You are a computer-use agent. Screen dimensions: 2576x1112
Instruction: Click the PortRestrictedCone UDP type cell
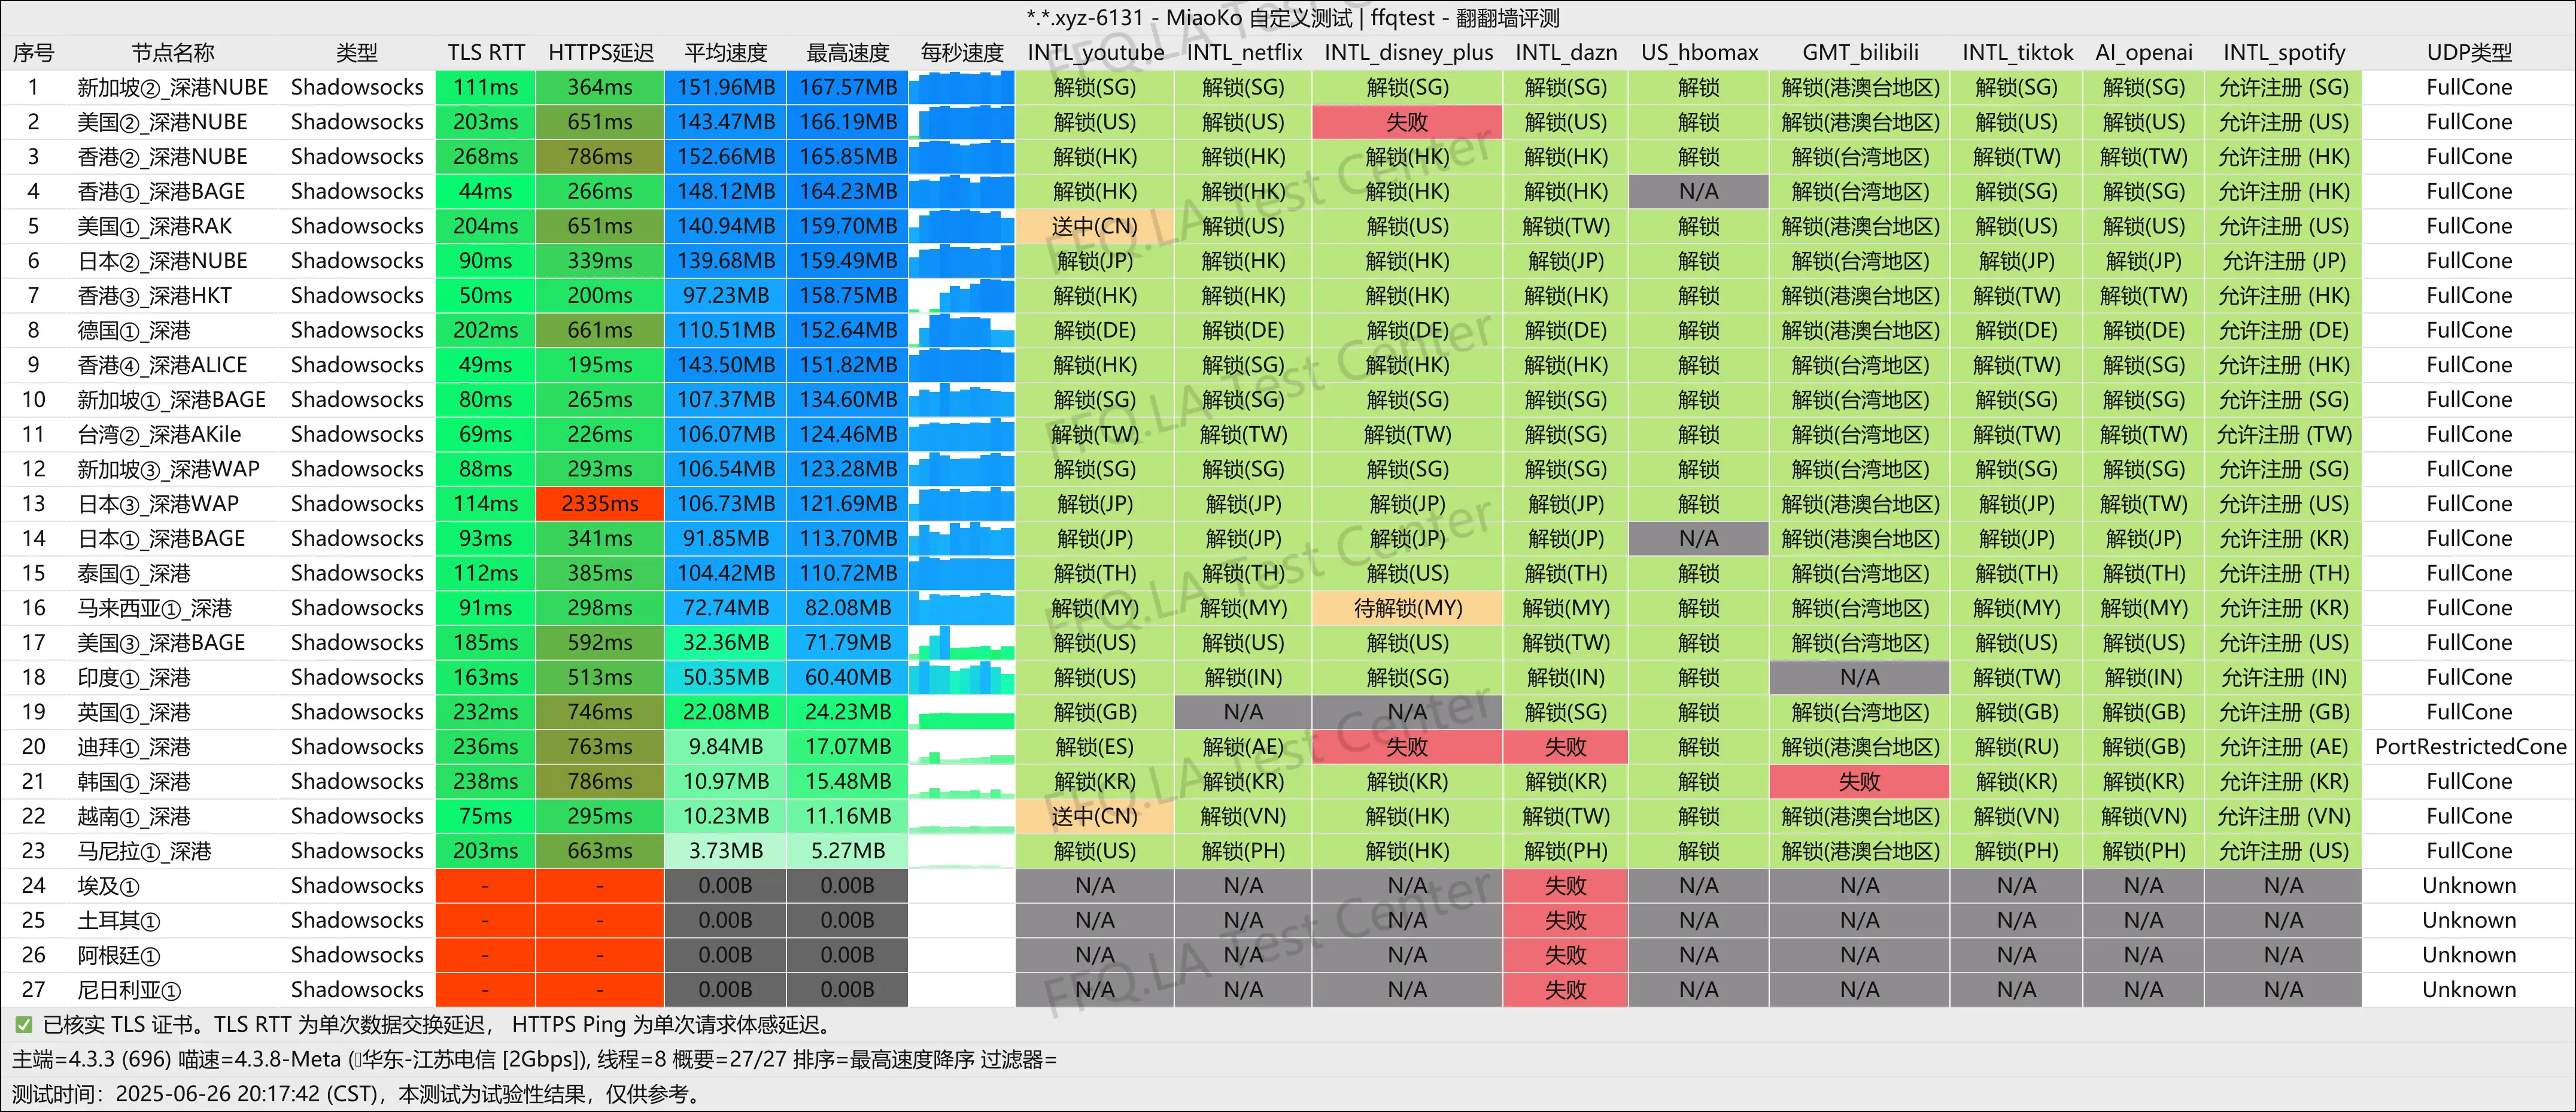(2470, 747)
